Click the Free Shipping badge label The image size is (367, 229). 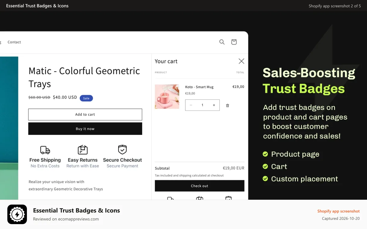(x=45, y=160)
